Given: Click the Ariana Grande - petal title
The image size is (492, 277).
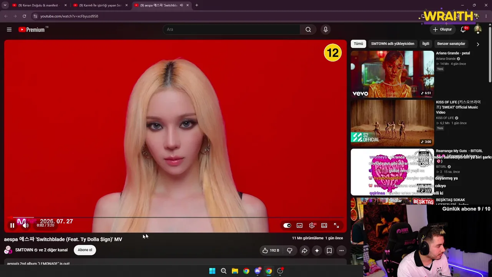Looking at the screenshot, I should [x=453, y=53].
